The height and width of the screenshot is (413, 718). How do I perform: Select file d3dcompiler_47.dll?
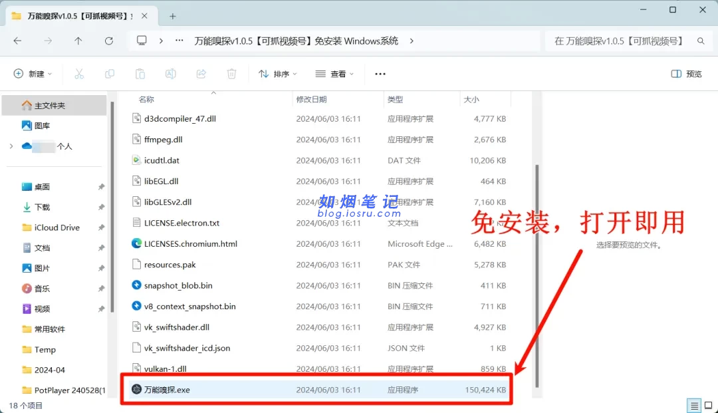pyautogui.click(x=180, y=118)
